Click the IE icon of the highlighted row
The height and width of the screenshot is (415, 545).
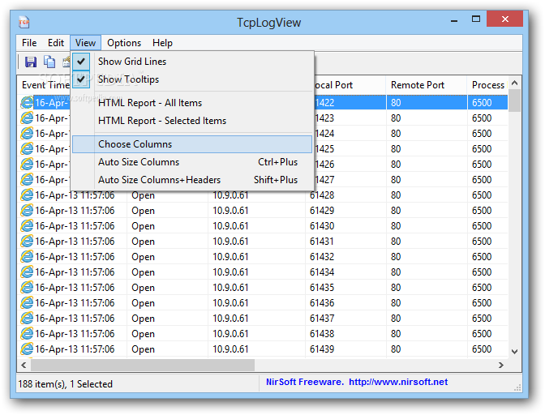coord(27,102)
